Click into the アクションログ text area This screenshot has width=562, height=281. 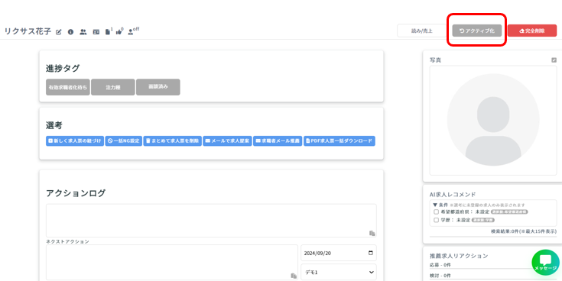coord(211,221)
